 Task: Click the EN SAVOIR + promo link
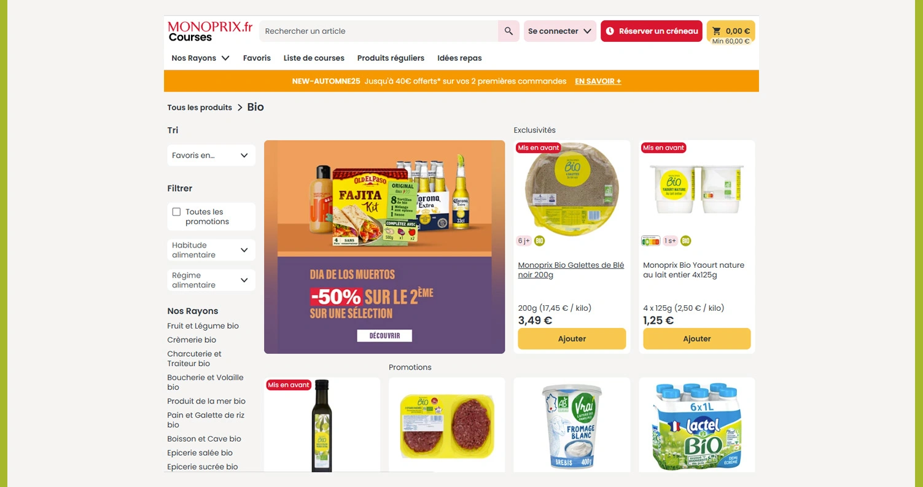pyautogui.click(x=598, y=81)
